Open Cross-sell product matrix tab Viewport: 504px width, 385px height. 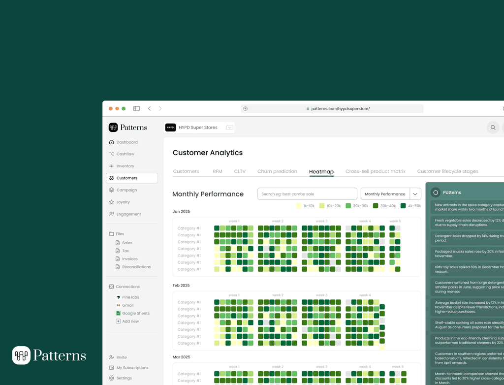click(376, 171)
